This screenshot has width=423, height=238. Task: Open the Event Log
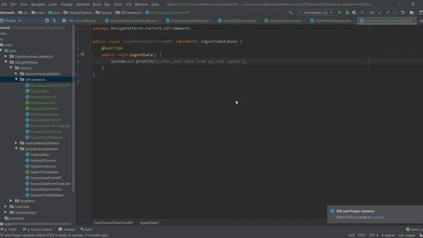[x=414, y=229]
